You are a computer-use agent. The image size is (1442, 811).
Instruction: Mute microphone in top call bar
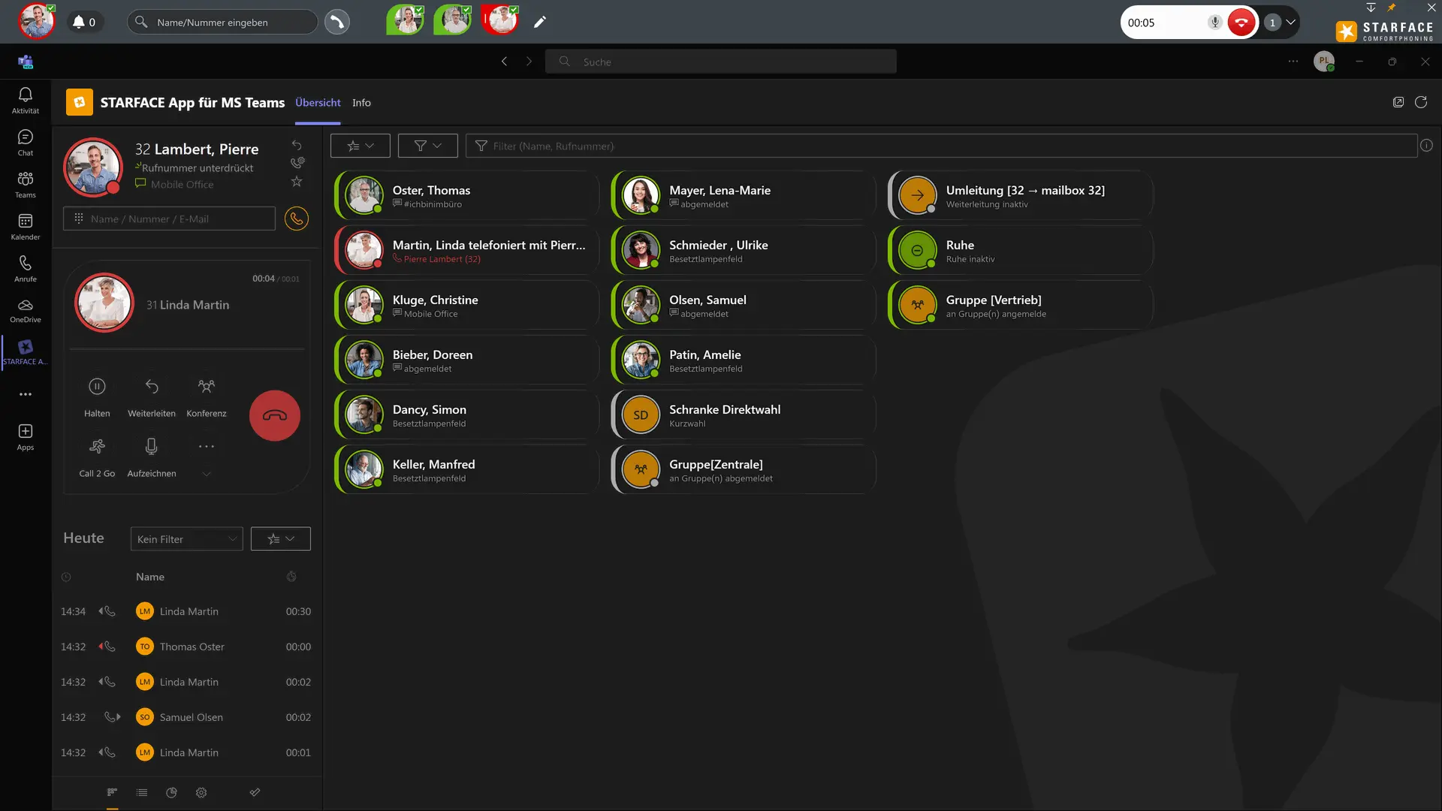click(x=1214, y=23)
